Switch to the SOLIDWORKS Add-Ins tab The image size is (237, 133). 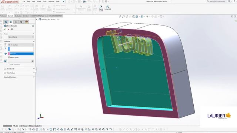pyautogui.click(x=39, y=16)
